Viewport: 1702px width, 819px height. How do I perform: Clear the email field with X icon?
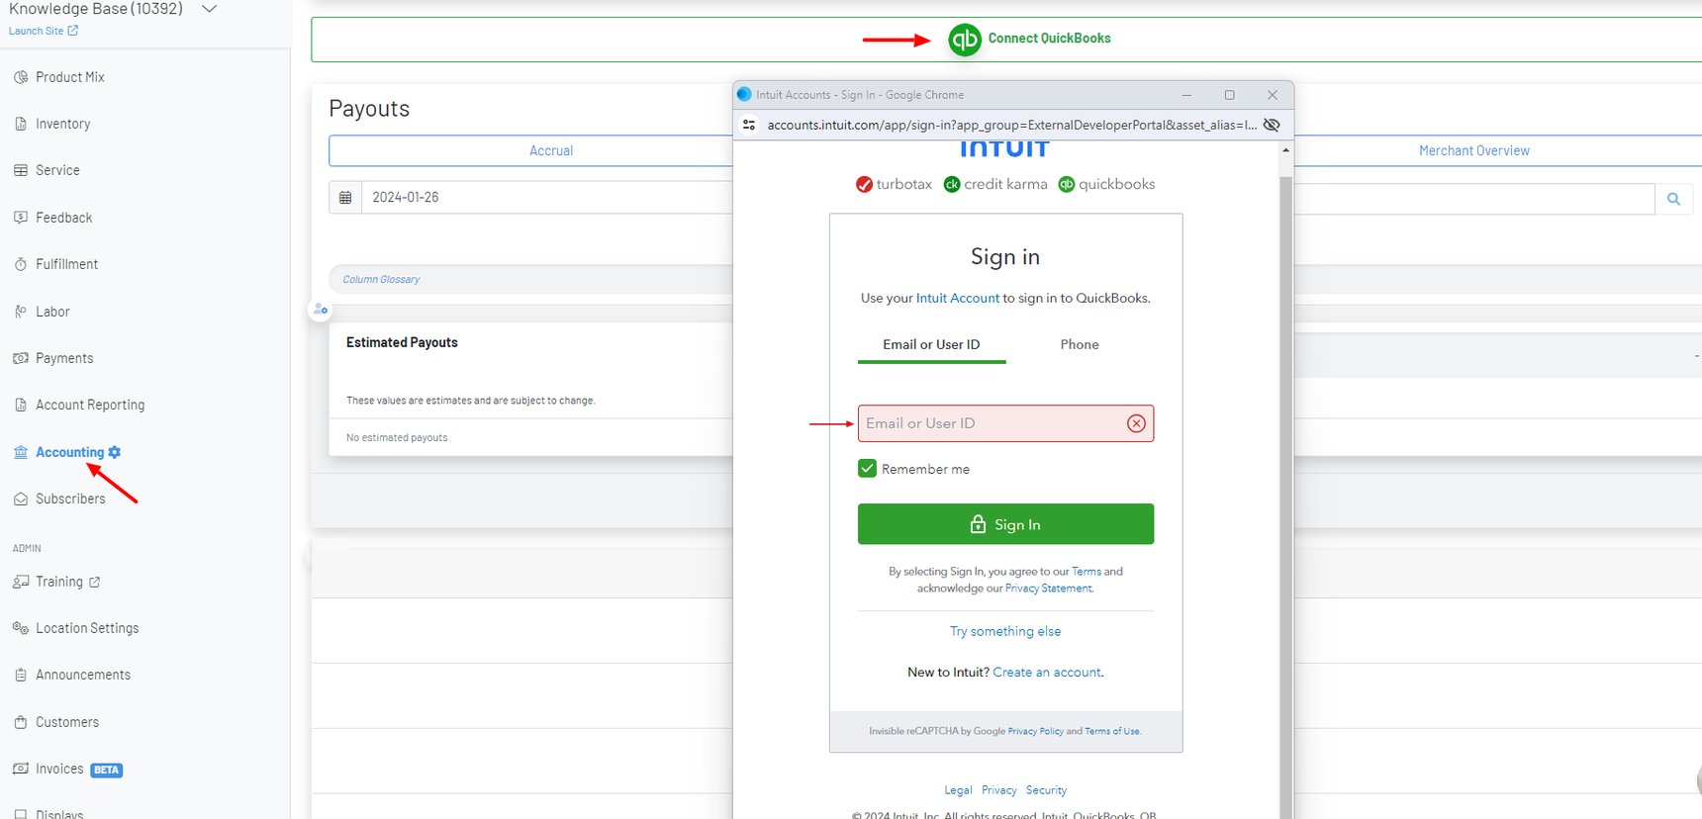[1136, 423]
